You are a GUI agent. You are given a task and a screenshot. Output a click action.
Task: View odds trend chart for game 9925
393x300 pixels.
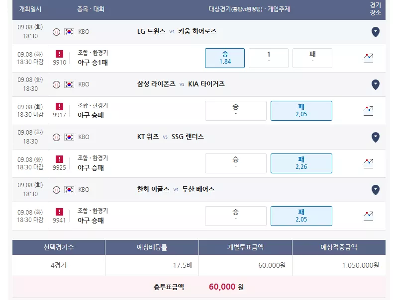pyautogui.click(x=368, y=163)
